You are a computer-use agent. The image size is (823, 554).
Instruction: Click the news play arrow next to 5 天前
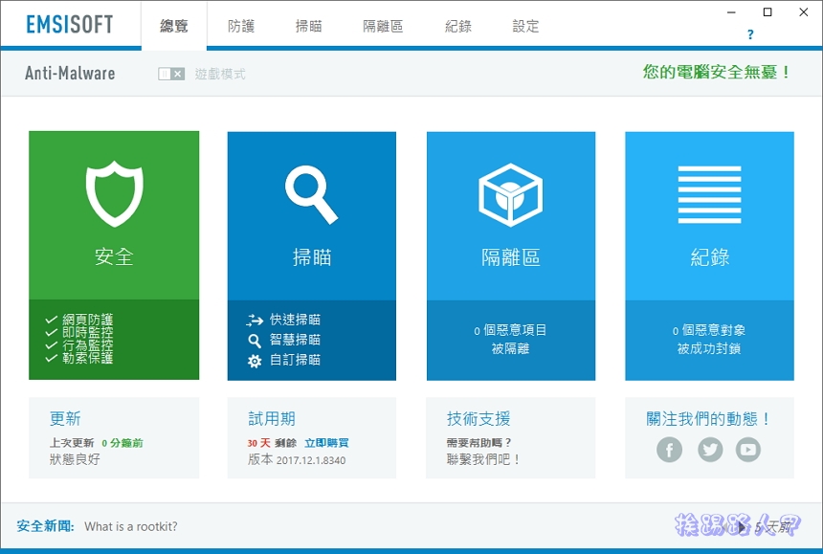[741, 526]
